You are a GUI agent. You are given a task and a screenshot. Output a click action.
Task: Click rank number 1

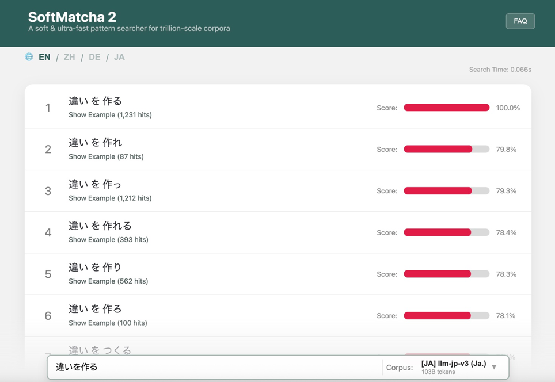(x=48, y=108)
